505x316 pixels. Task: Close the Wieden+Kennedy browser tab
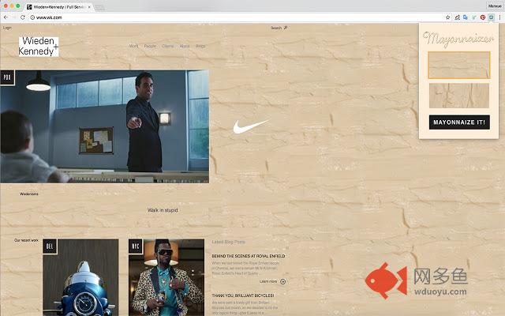pos(89,7)
